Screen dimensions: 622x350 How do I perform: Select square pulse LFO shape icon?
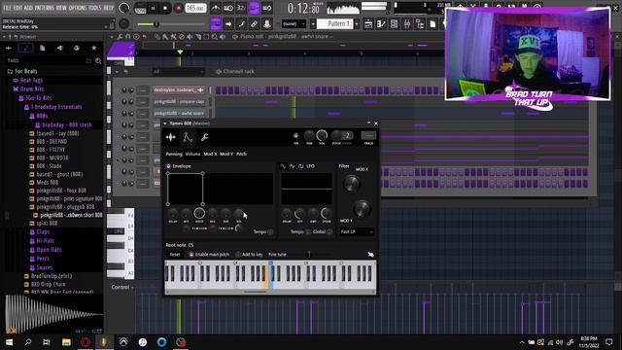(x=300, y=166)
